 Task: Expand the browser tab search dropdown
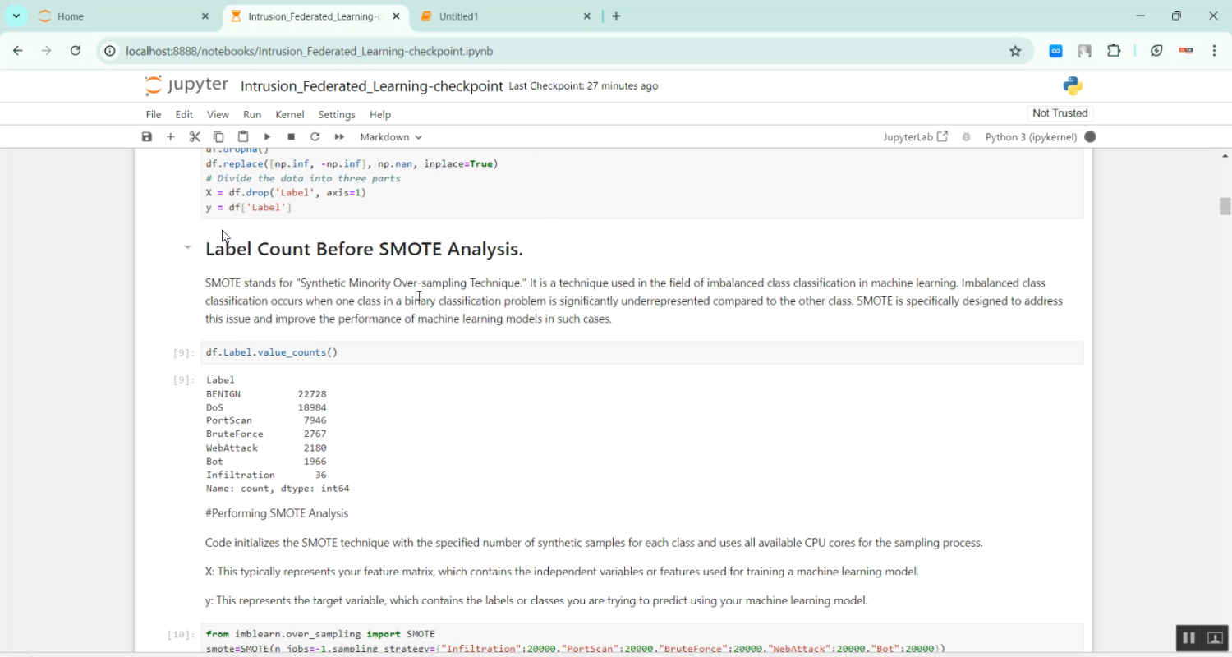(16, 16)
